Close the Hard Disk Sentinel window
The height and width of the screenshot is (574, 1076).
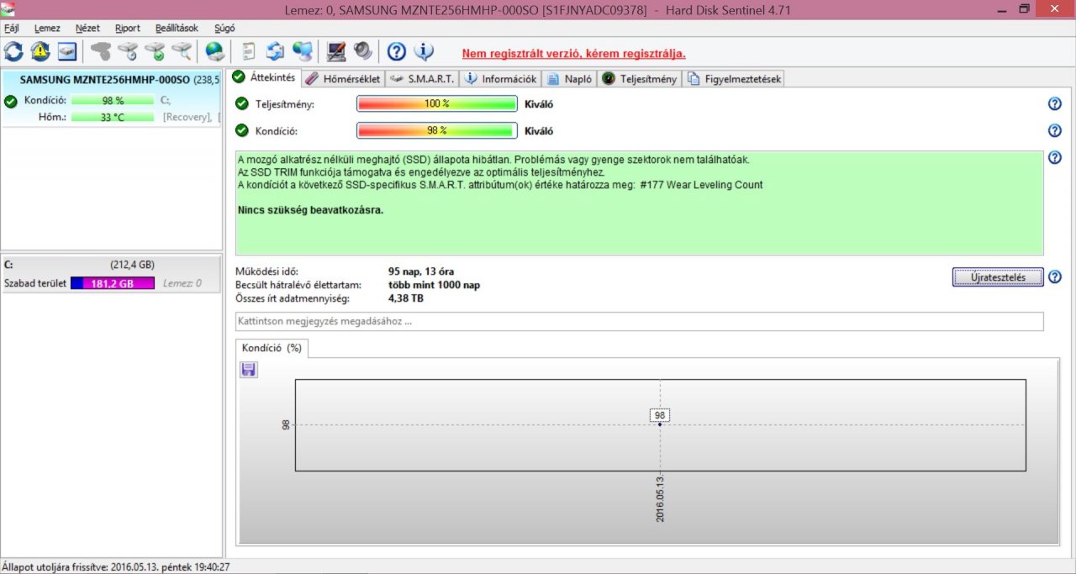[x=1054, y=8]
